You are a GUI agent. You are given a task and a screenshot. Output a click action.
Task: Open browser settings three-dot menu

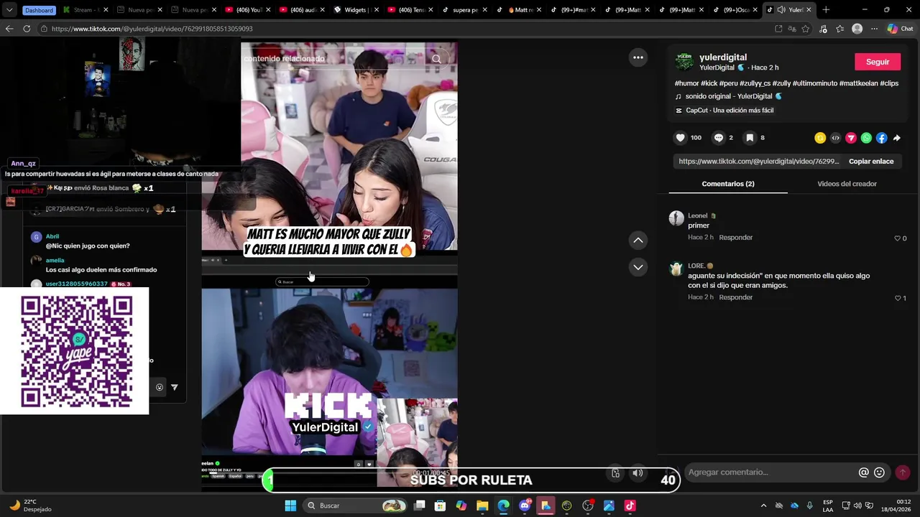[x=874, y=29]
